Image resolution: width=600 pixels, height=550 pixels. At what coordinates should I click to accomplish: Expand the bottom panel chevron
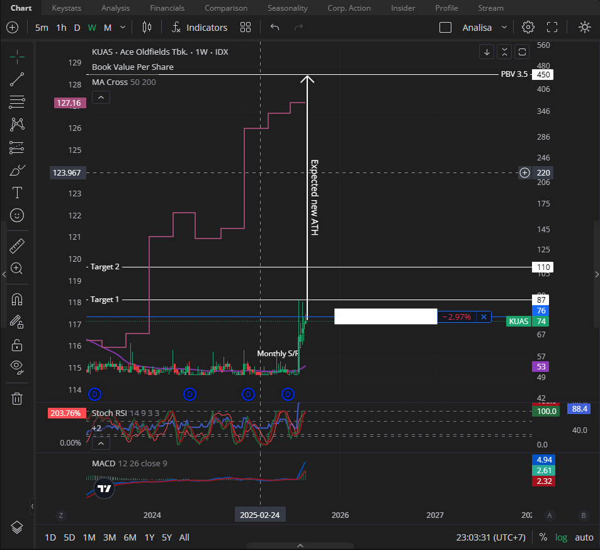[300, 546]
